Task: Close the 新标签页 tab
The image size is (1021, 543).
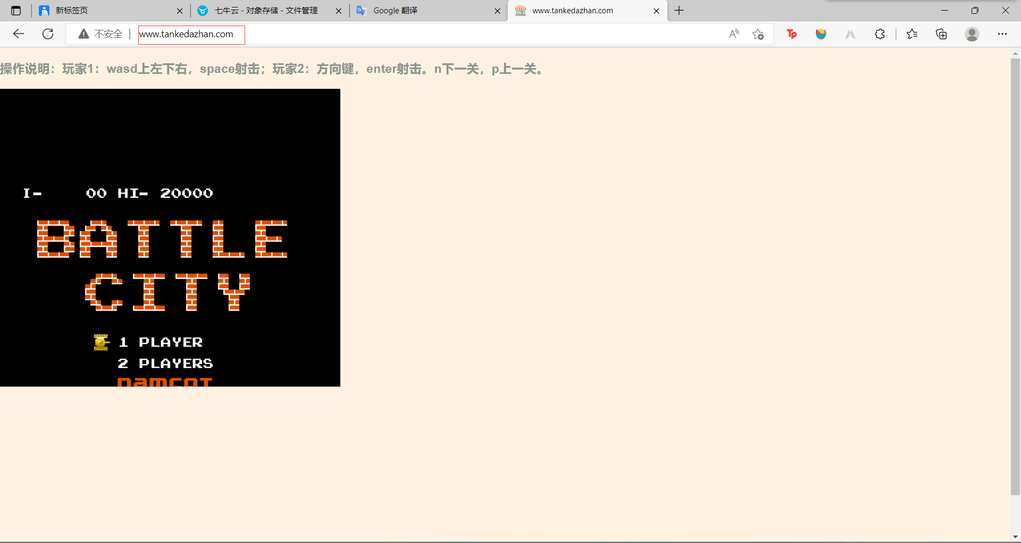Action: click(x=180, y=11)
